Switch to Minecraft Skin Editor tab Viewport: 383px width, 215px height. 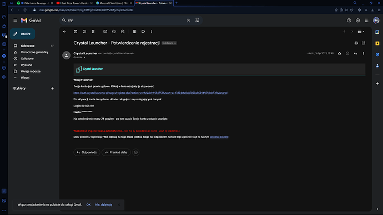114,3
